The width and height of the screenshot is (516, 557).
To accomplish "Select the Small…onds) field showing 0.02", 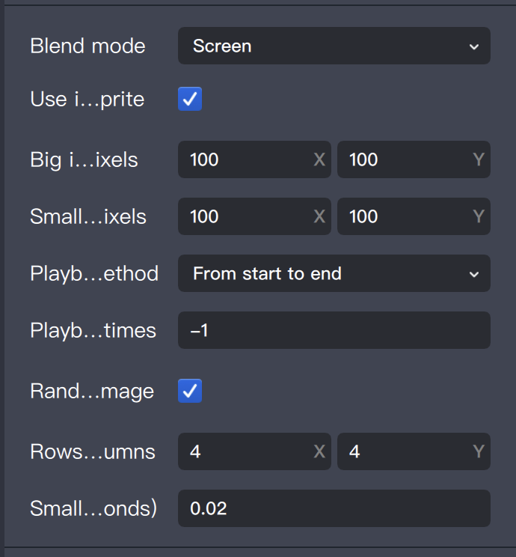I will 334,508.
